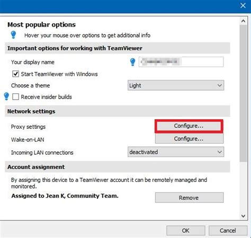
Task: Click 'Assigned to Jean K, Community Team.' text
Action: click(65, 196)
